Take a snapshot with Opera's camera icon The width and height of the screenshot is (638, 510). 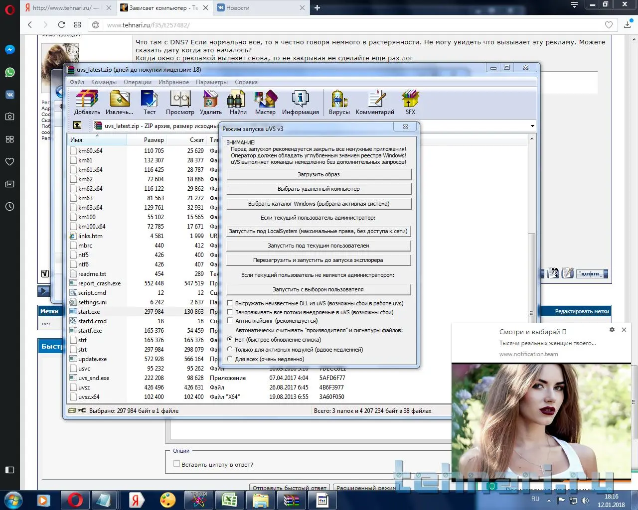(x=10, y=117)
